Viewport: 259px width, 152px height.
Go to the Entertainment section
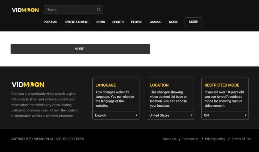tap(77, 22)
